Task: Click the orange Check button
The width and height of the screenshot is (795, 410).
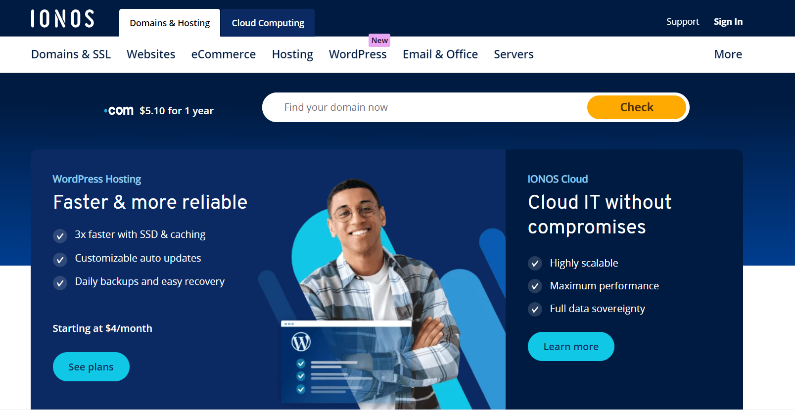Action: [x=637, y=107]
